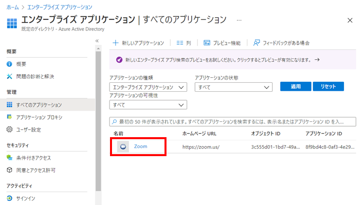362x205 pixels.
Task: Collapse the sidebar with double chevron
Action: (97, 41)
